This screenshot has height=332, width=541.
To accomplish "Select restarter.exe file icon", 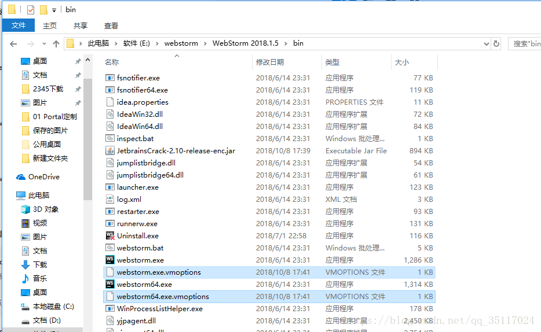I will click(x=109, y=212).
